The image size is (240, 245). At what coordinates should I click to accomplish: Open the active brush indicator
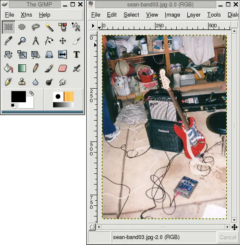point(58,96)
